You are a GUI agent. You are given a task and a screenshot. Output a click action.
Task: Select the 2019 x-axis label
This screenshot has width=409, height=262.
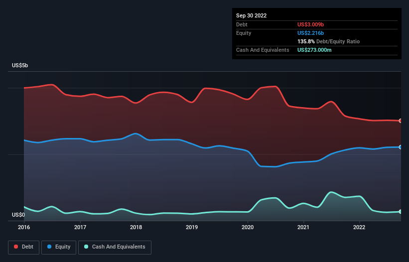point(192,227)
